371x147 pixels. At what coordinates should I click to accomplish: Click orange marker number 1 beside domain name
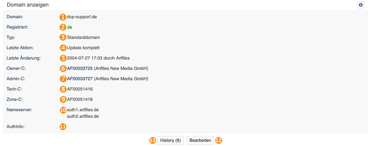63,17
